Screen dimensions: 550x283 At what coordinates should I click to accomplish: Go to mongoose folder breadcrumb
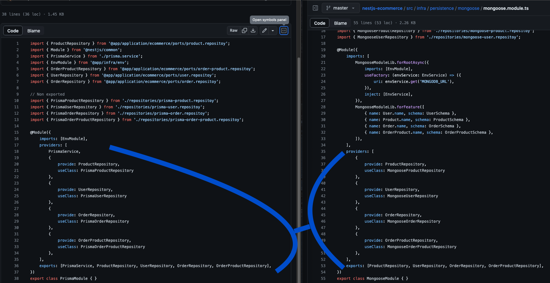[468, 8]
